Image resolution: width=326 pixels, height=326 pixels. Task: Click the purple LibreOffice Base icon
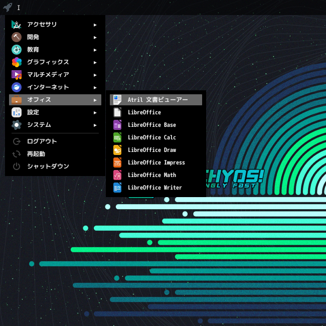117,125
